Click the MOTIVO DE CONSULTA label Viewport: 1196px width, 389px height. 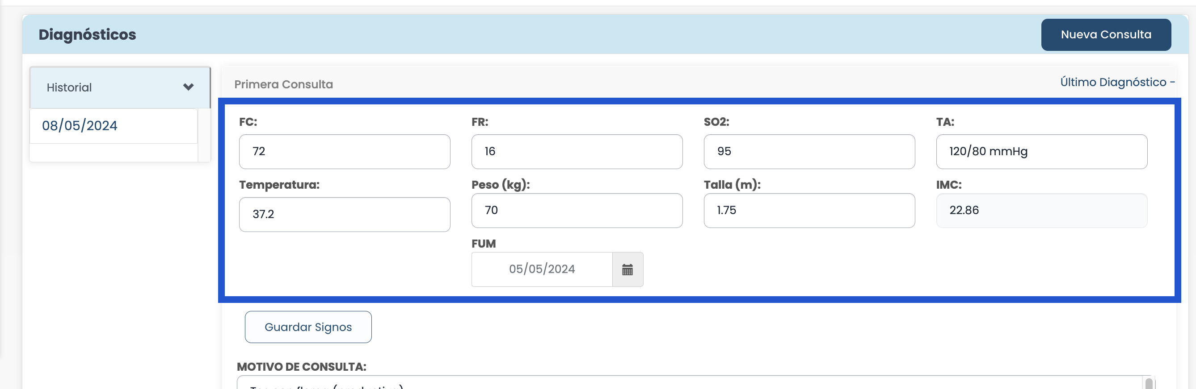[x=301, y=367]
